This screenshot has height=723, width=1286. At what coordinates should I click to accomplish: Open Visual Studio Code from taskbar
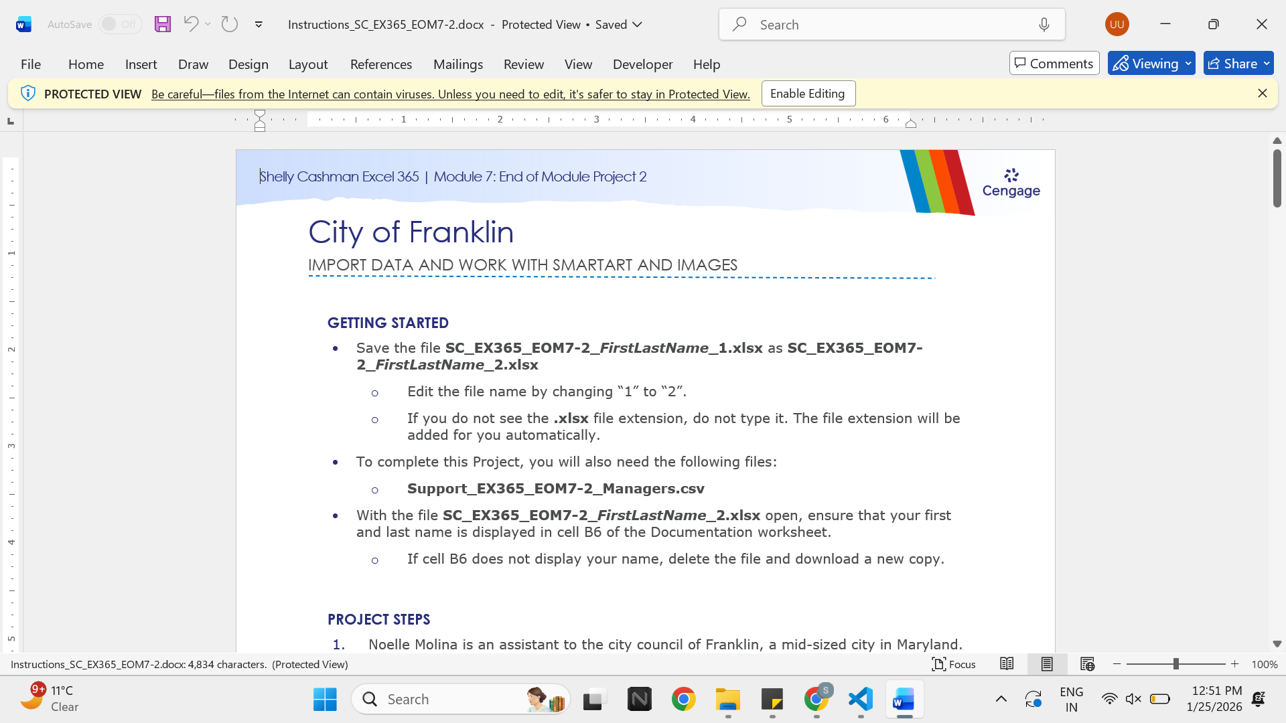coord(861,700)
